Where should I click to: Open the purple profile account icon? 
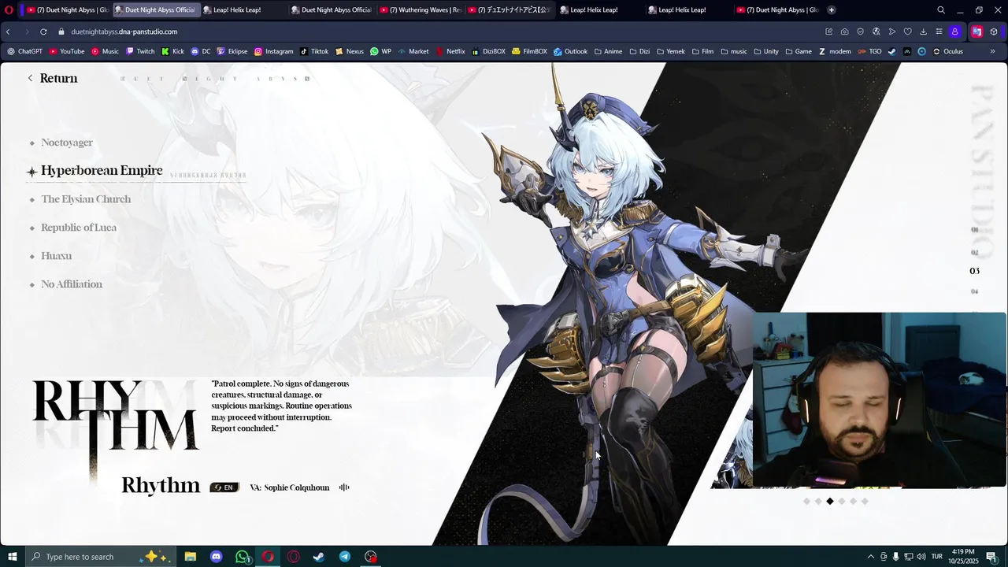click(954, 31)
